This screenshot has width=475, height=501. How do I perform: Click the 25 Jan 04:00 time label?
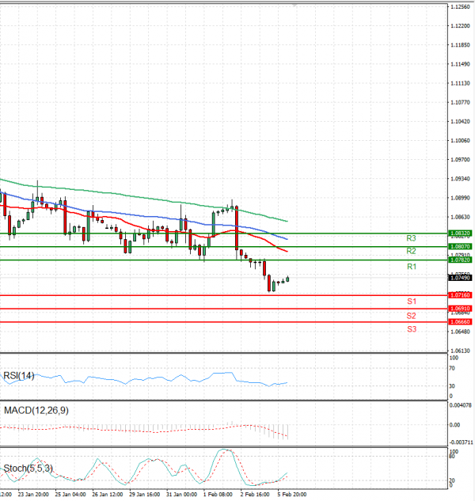[70, 495]
